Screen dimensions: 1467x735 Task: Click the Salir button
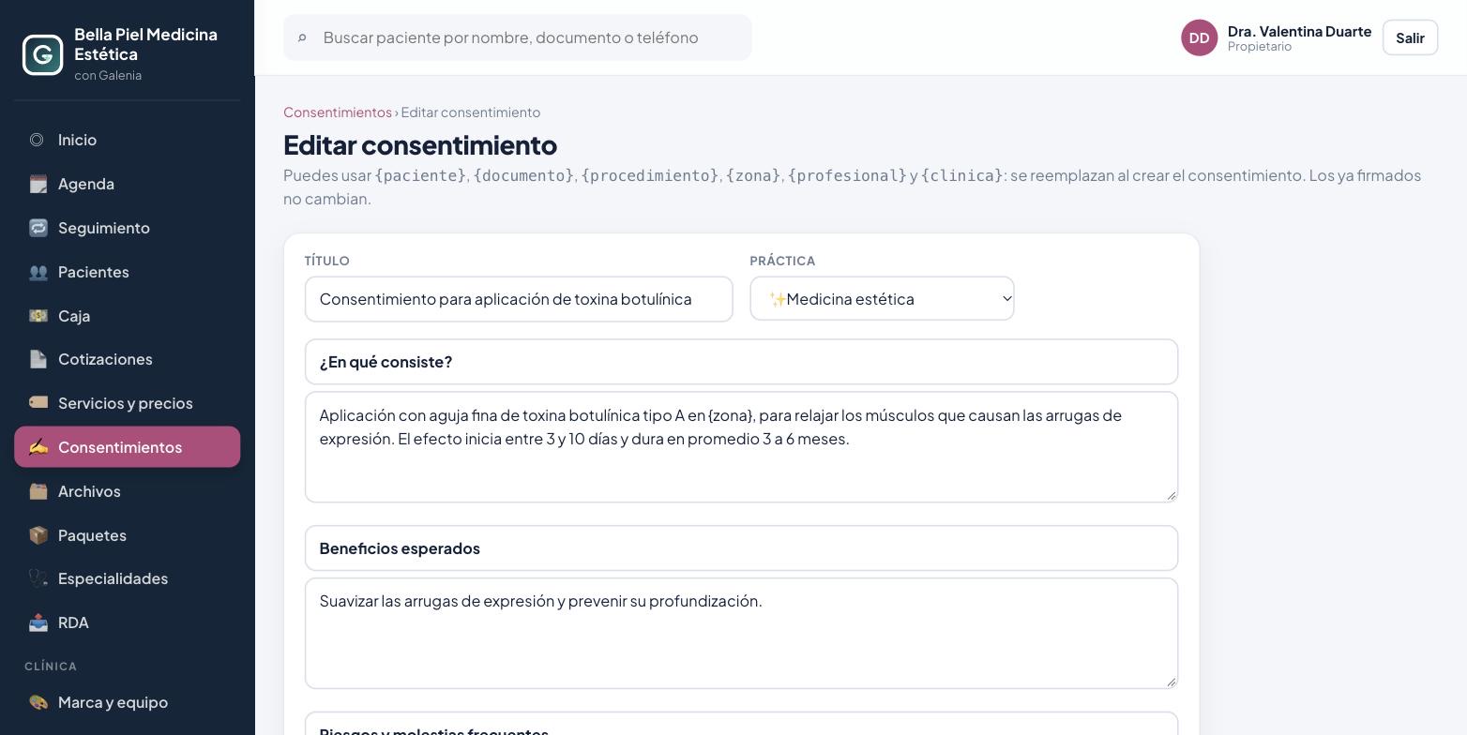pyautogui.click(x=1410, y=37)
